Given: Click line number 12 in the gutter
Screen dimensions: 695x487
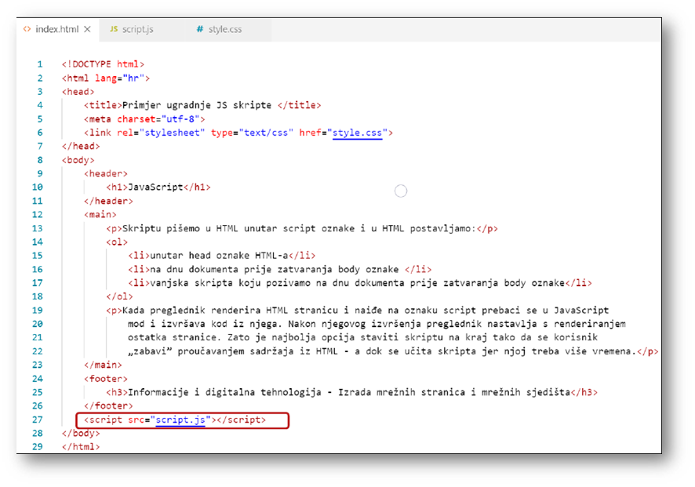Looking at the screenshot, I should point(37,214).
